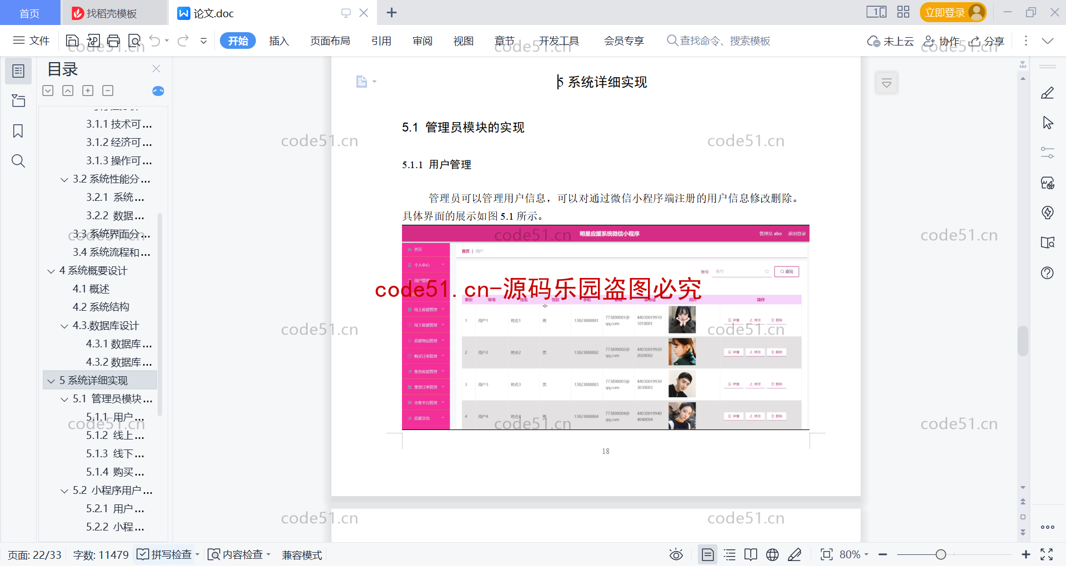
Task: Click the fit-page icon next to zoom percent
Action: point(827,554)
